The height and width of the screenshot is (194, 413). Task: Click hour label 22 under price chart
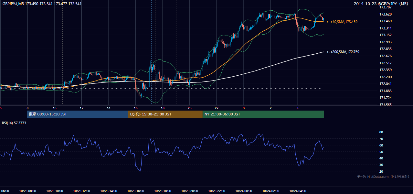pyautogui.click(x=217, y=108)
